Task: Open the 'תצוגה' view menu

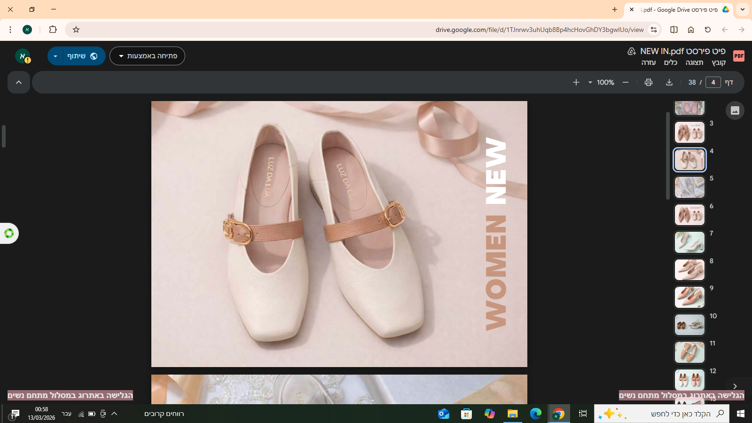Action: click(694, 63)
